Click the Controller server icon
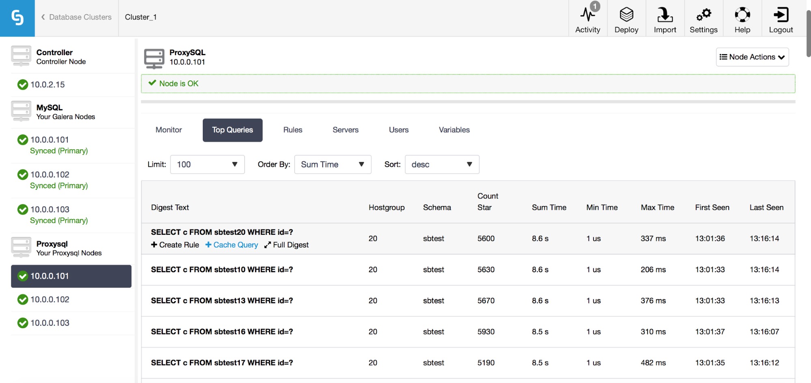Screen dimensions: 811x383 coord(21,56)
